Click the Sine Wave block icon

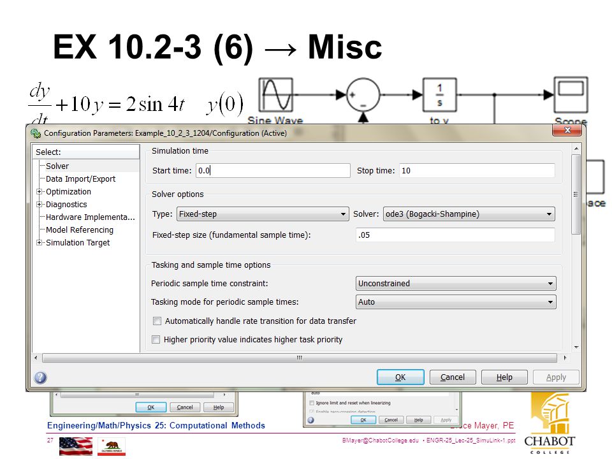tap(276, 94)
